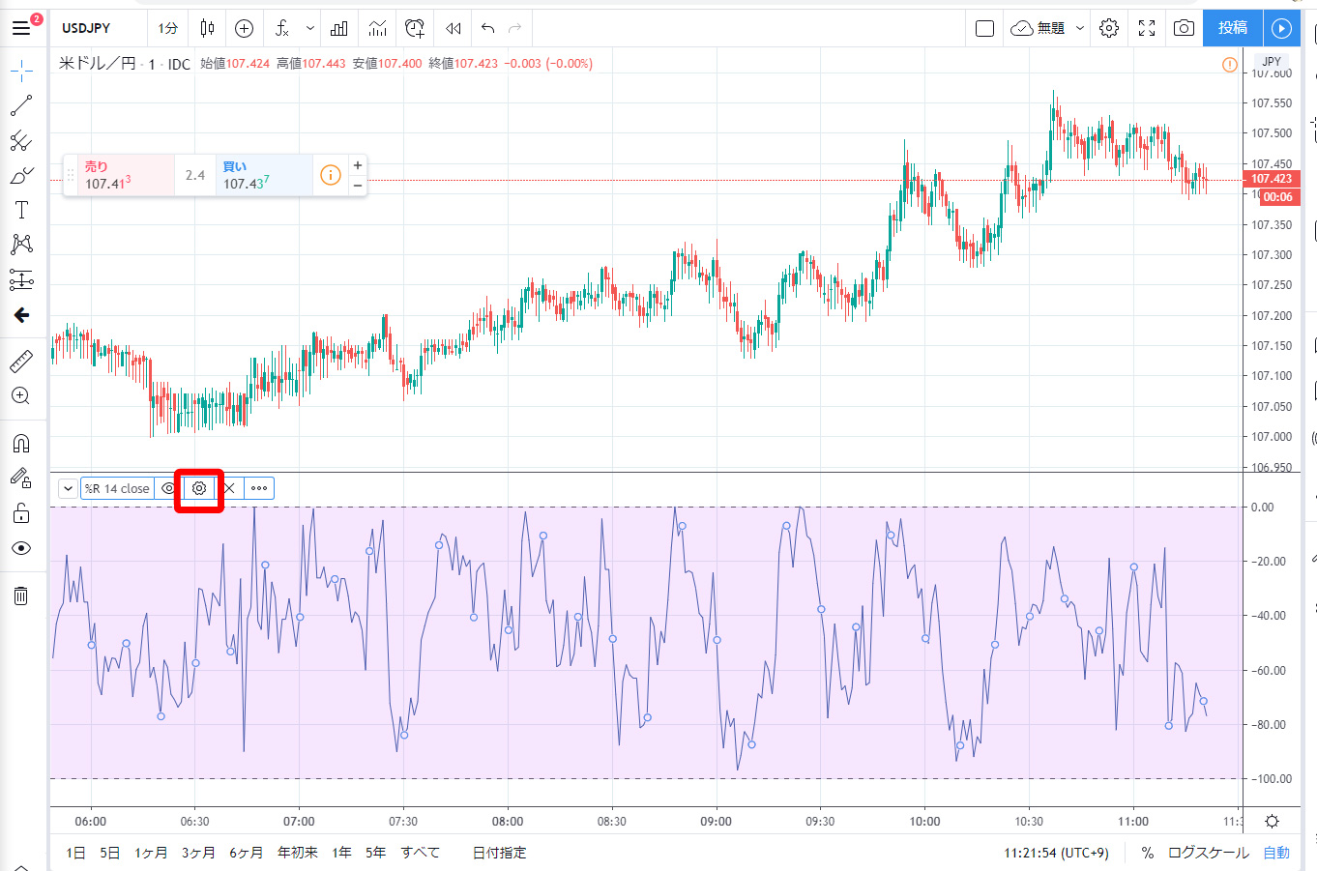Select the chart layout square icon
Viewport: 1317px width, 871px height.
click(x=984, y=28)
